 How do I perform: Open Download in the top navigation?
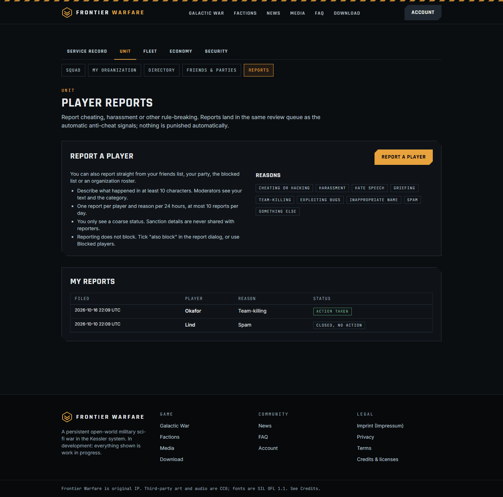point(347,13)
